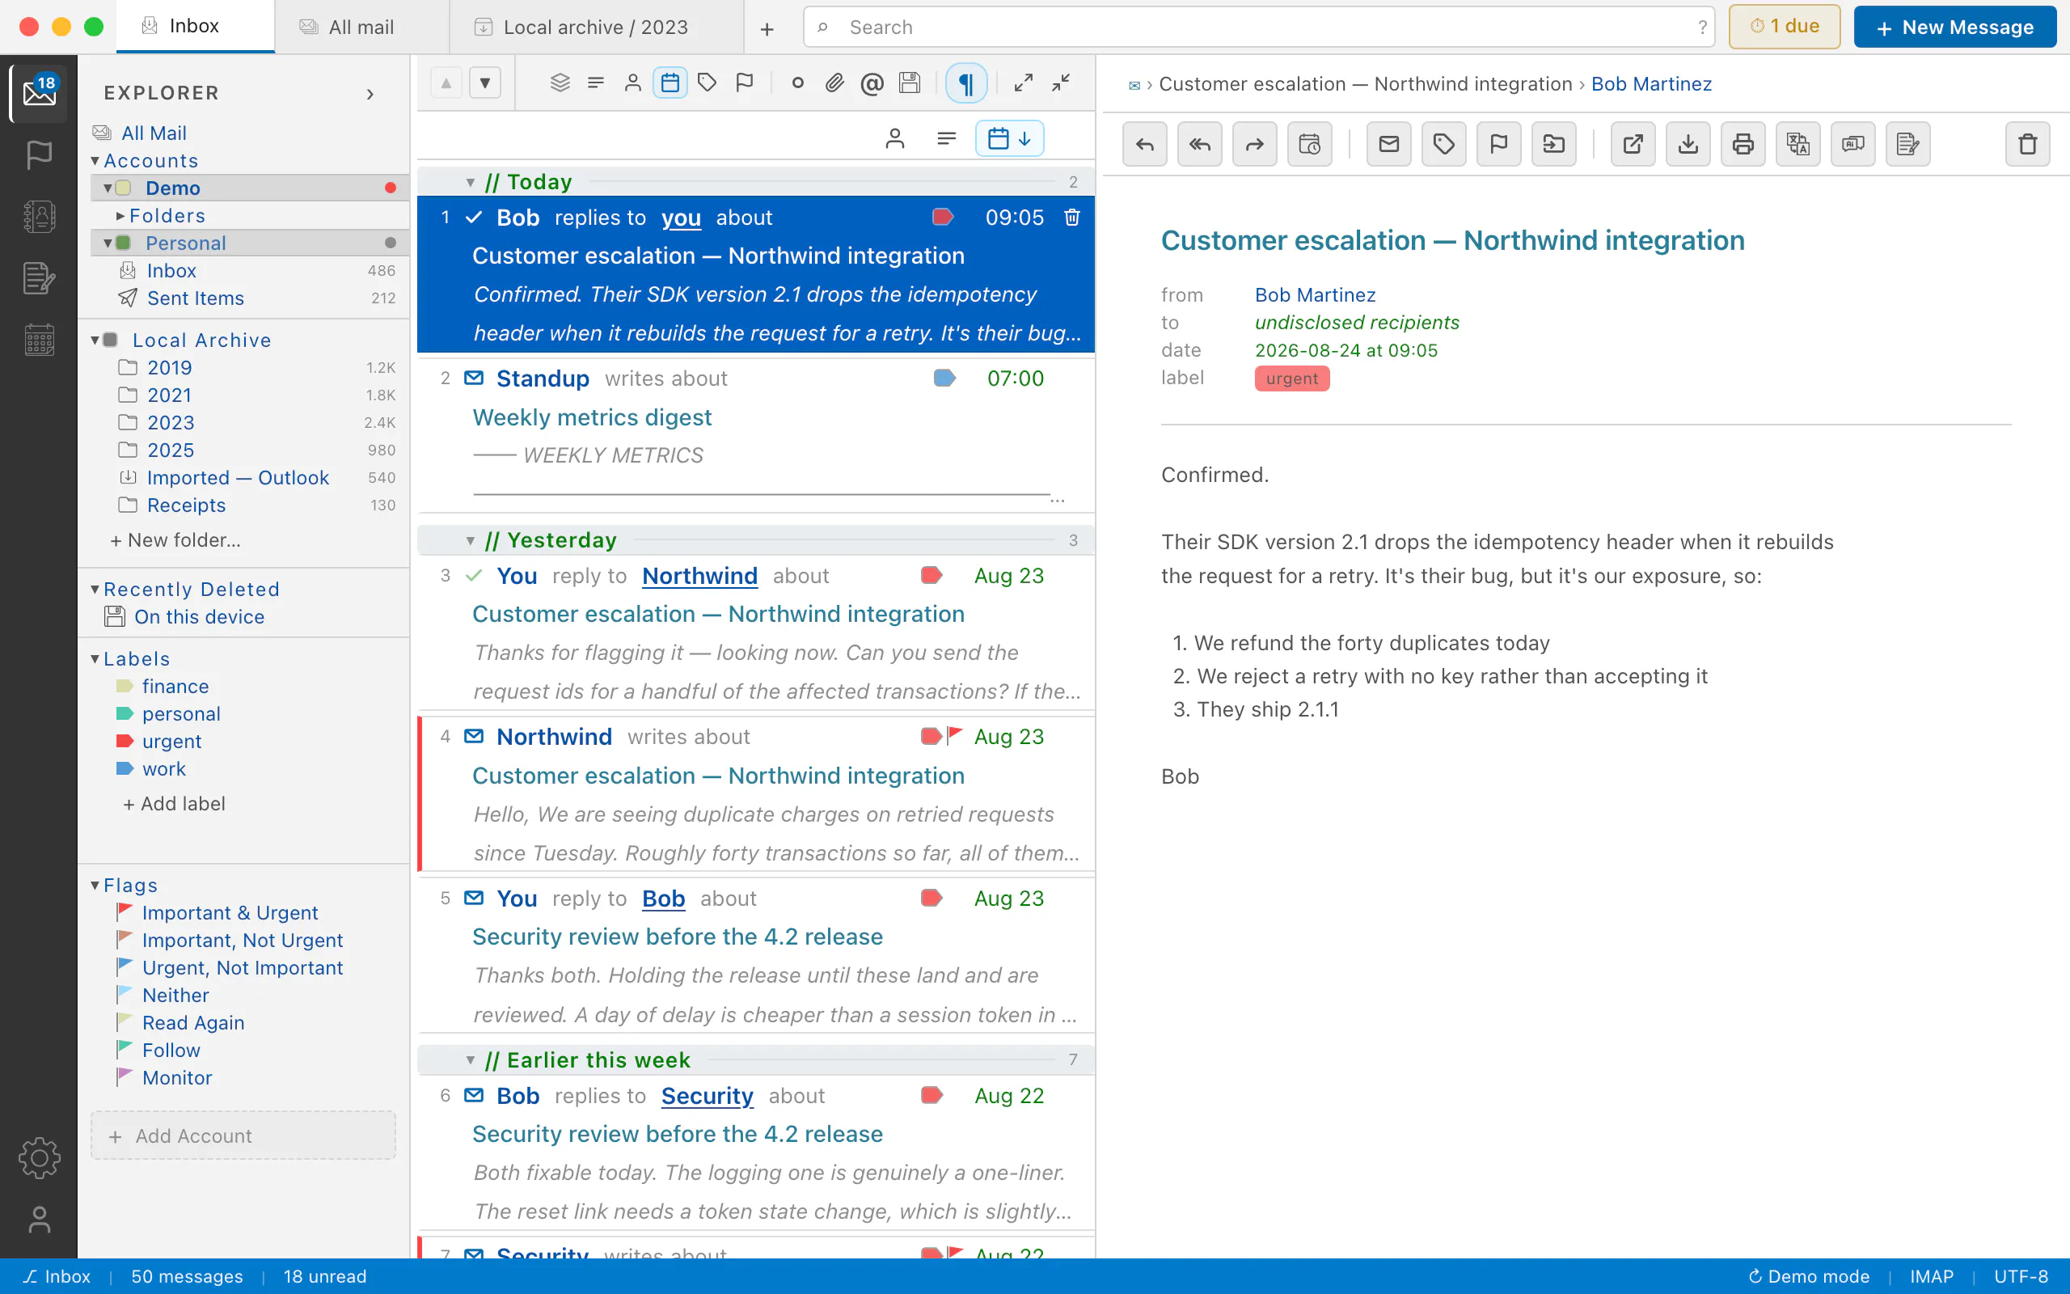2070x1294 pixels.
Task: Click the expand arrows icon in the list toolbar
Action: tap(1023, 83)
